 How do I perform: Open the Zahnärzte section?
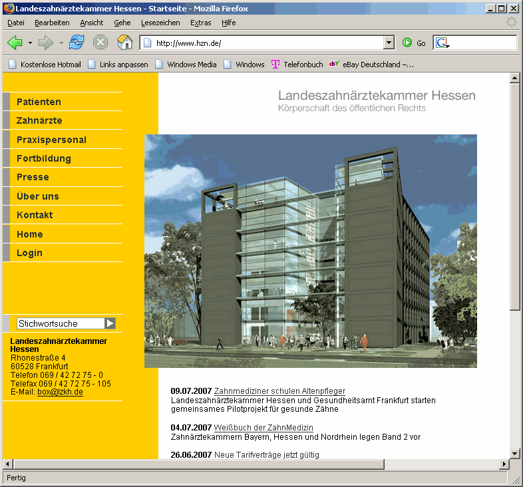point(39,120)
